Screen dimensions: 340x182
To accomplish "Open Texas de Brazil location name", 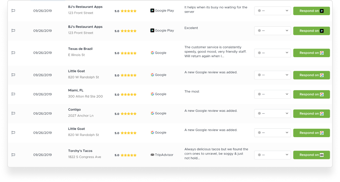I will (x=80, y=49).
